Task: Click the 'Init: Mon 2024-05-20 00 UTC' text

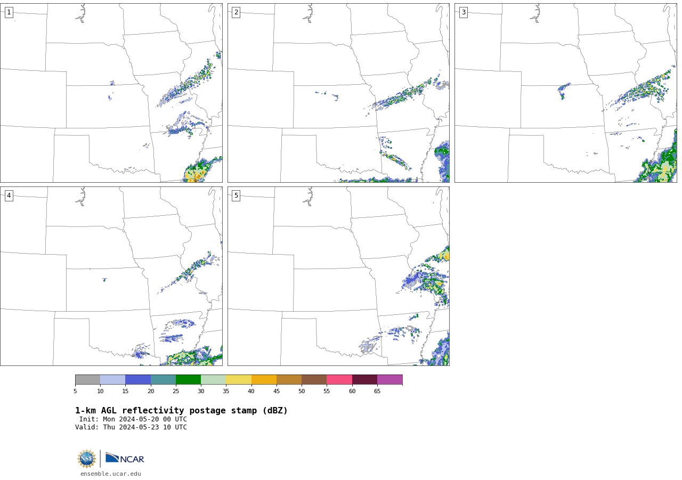Action: pyautogui.click(x=133, y=419)
